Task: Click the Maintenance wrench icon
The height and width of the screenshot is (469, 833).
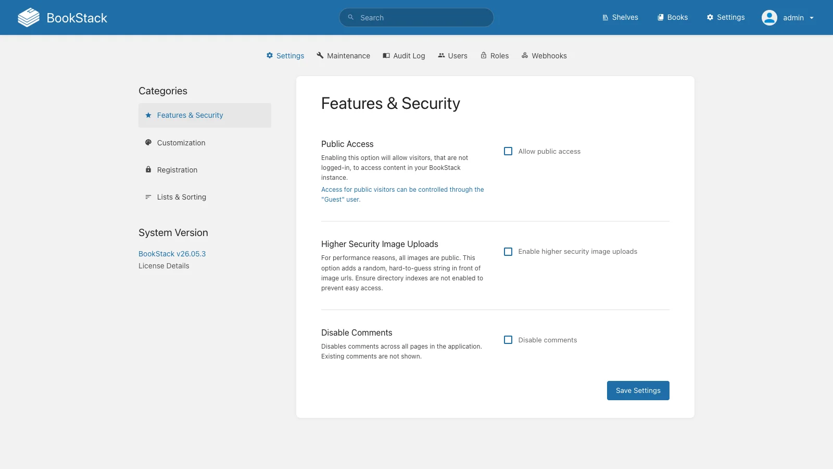Action: [x=320, y=55]
